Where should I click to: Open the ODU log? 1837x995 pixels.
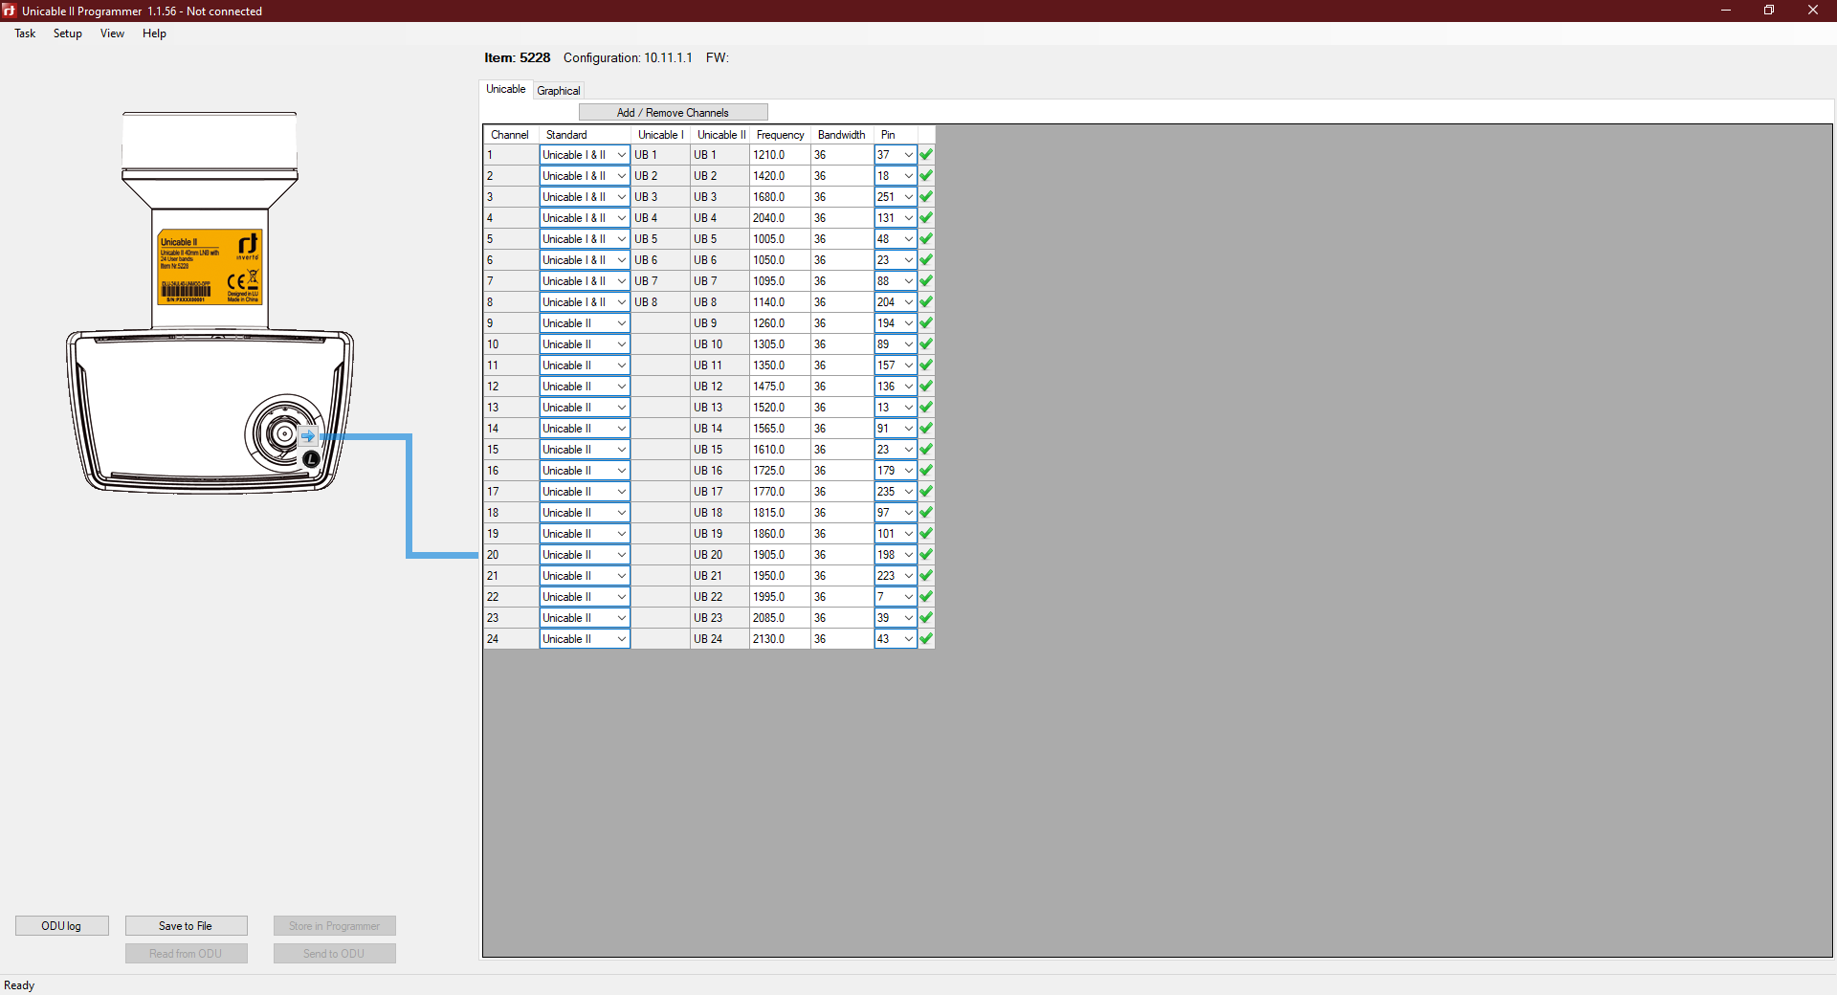pyautogui.click(x=61, y=926)
